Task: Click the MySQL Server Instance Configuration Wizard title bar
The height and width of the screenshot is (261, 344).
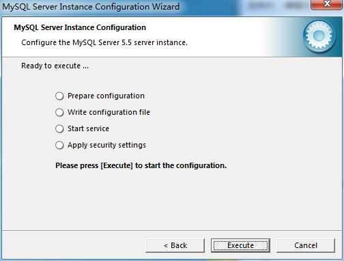Action: coord(91,7)
